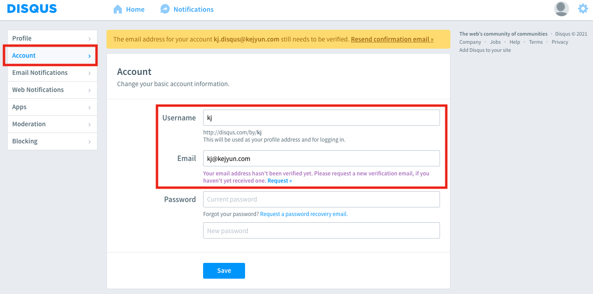Go to the Apps section
593x294 pixels.
[x=19, y=107]
